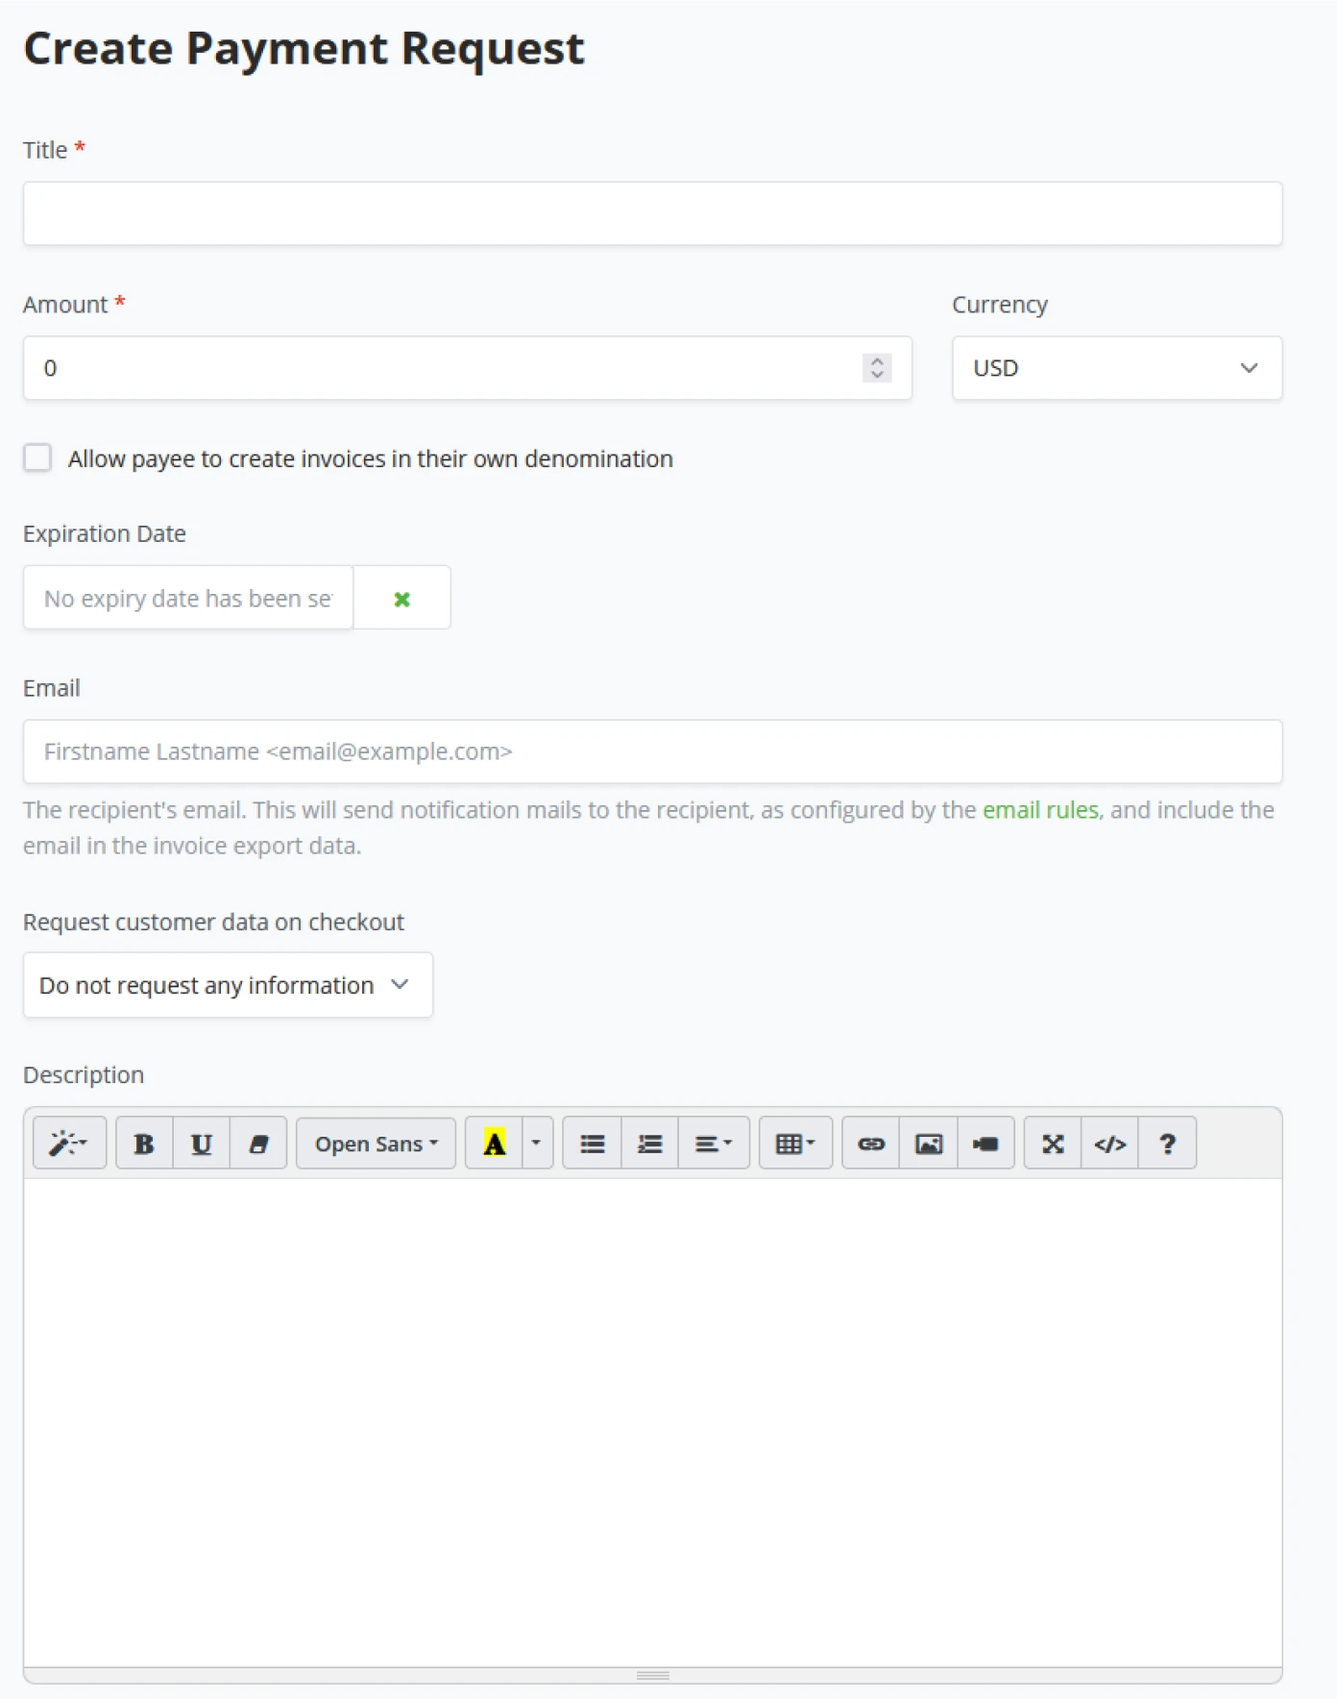Screen dimensions: 1337x1699
Task: Insert a video into the description
Action: coord(985,1144)
